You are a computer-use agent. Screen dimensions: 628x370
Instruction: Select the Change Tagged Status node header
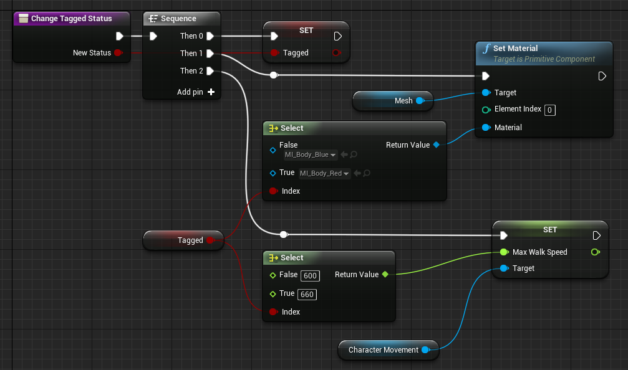(71, 19)
